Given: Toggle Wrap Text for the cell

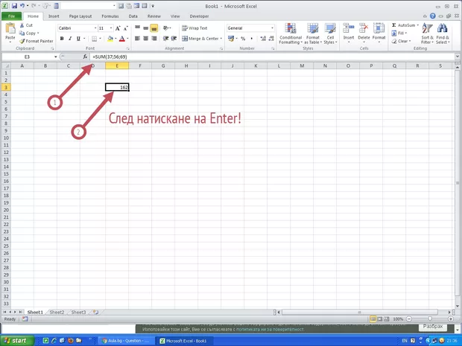Looking at the screenshot, I should click(194, 28).
